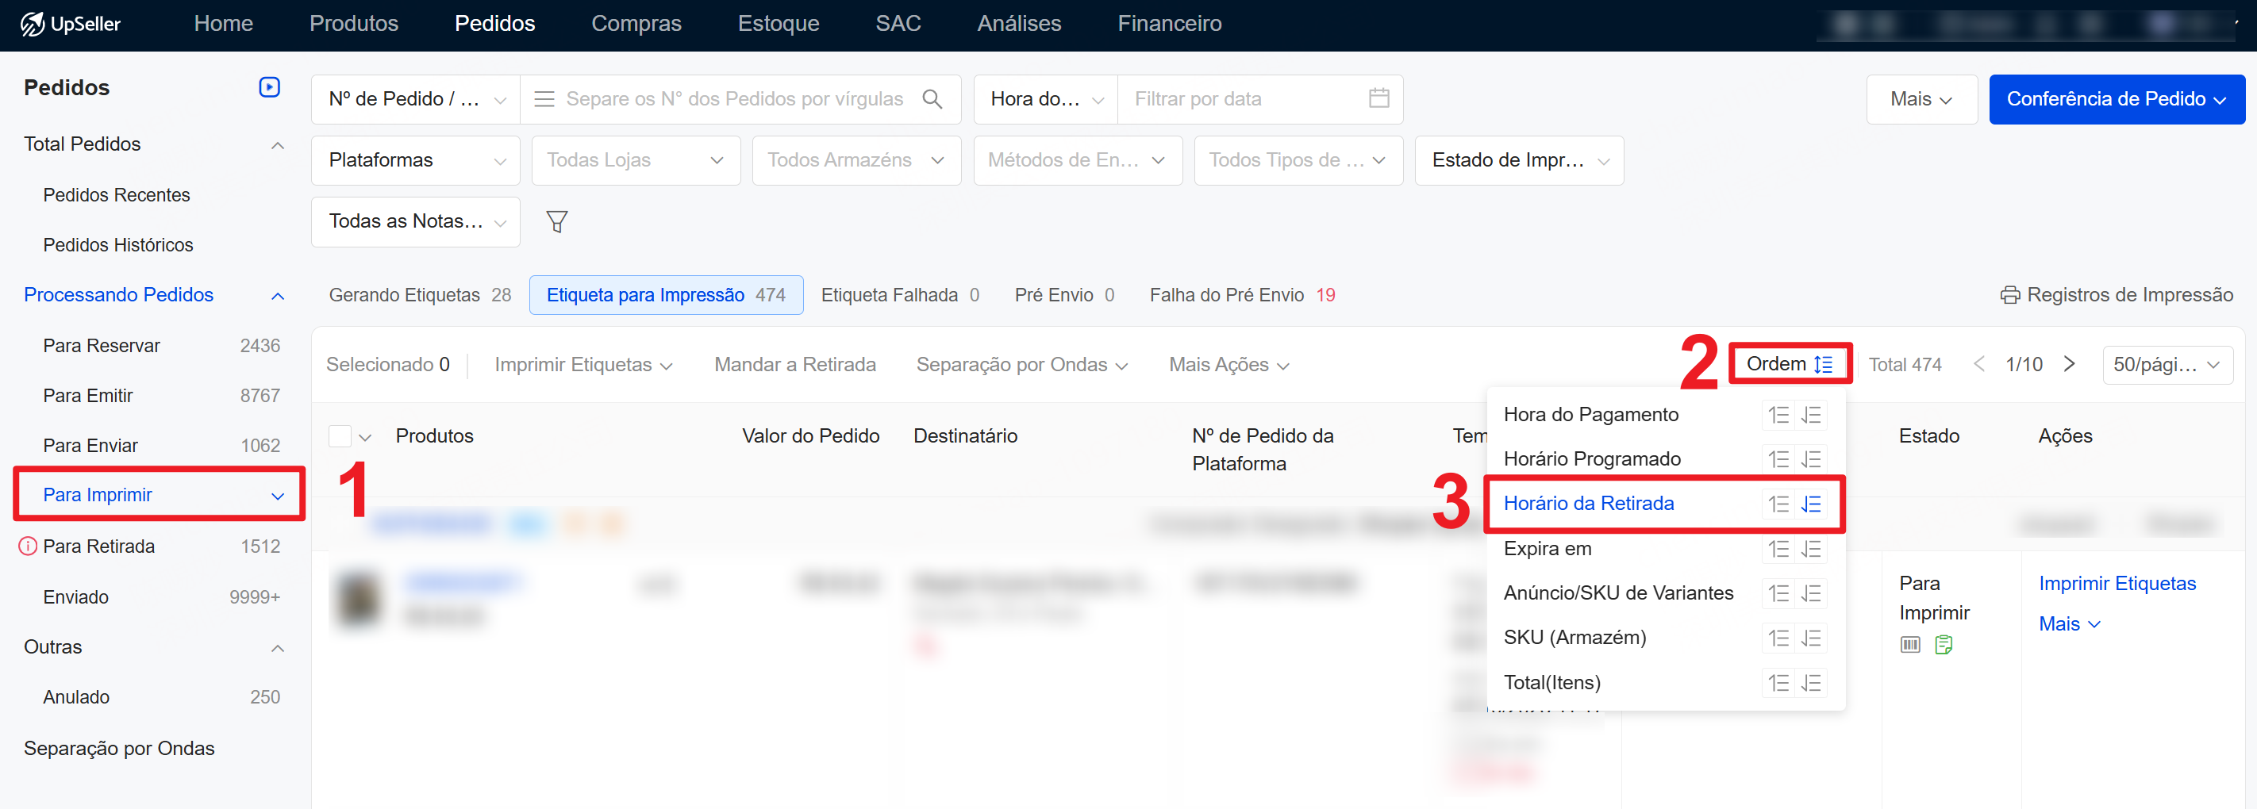Image resolution: width=2257 pixels, height=809 pixels.
Task: Sort Expira em descending
Action: [x=1811, y=549]
